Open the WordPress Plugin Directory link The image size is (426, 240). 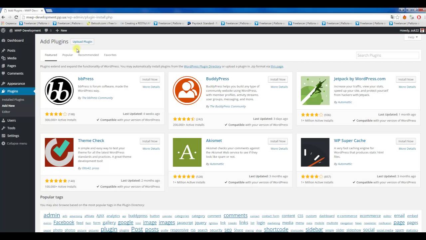202,66
